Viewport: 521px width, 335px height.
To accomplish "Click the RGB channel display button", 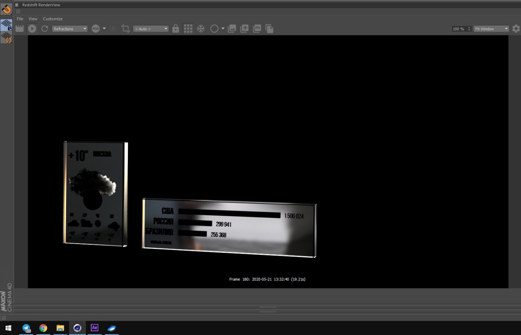I will click(96, 28).
